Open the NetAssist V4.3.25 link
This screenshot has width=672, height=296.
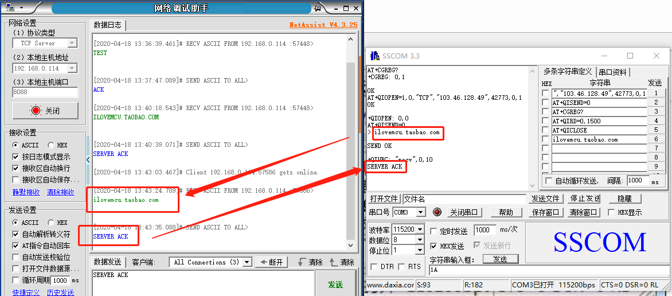coord(323,25)
